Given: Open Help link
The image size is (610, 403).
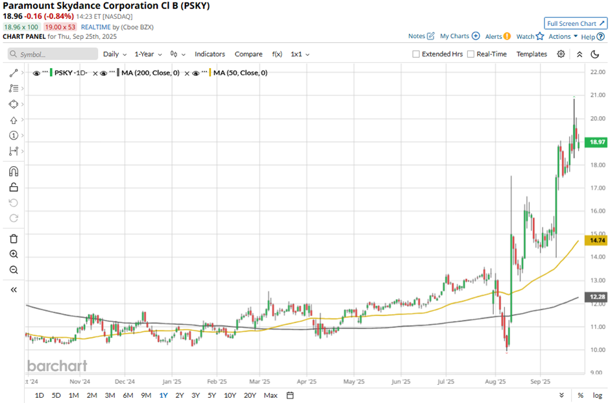Looking at the screenshot, I should point(592,36).
